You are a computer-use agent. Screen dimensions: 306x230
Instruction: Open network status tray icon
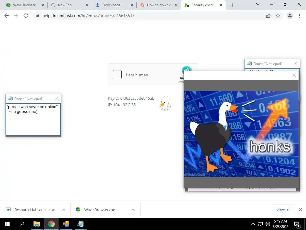[260, 224]
